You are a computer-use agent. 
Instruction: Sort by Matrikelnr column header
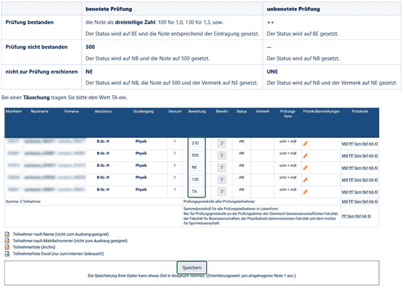coord(14,112)
